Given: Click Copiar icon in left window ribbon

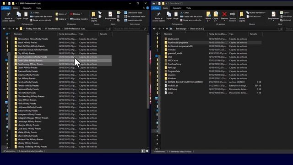Looking at the screenshot, I should [18, 16].
